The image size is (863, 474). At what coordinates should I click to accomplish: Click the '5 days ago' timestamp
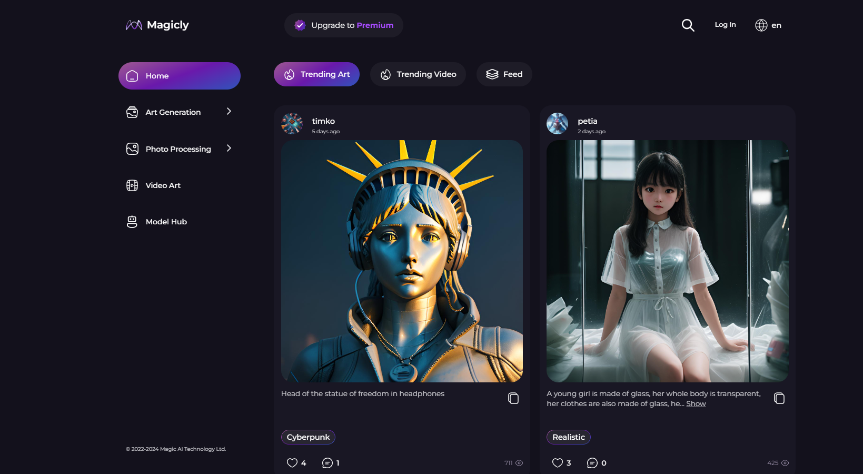(326, 132)
